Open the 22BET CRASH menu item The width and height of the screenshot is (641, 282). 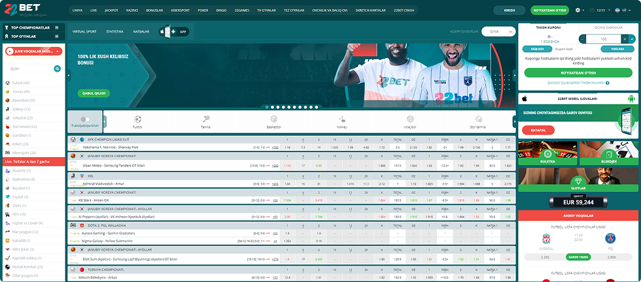pos(404,10)
